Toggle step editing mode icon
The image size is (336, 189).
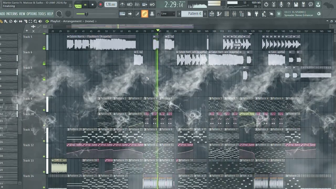[137, 14]
